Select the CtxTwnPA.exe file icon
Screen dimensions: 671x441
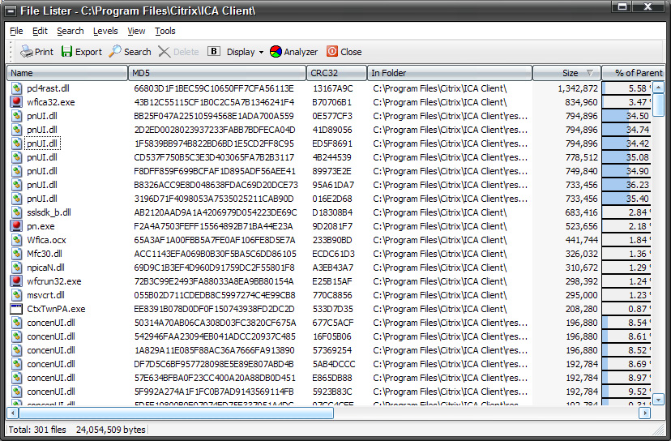point(16,309)
